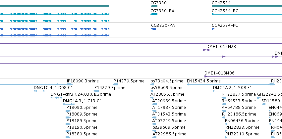Select the IP14279.3prime EST glyph
The image size is (282, 139).
96,91
